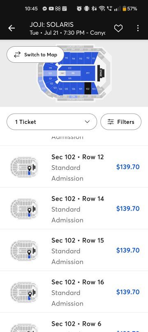Tap the Wi-Fi icon in status bar
The width and height of the screenshot is (148, 332).
[102, 9]
